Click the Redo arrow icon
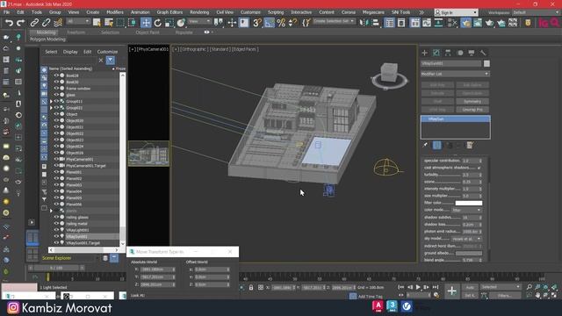Image resolution: width=562 pixels, height=316 pixels. click(21, 23)
